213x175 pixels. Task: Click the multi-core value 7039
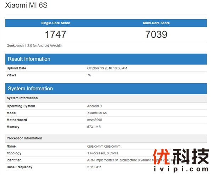(x=156, y=35)
